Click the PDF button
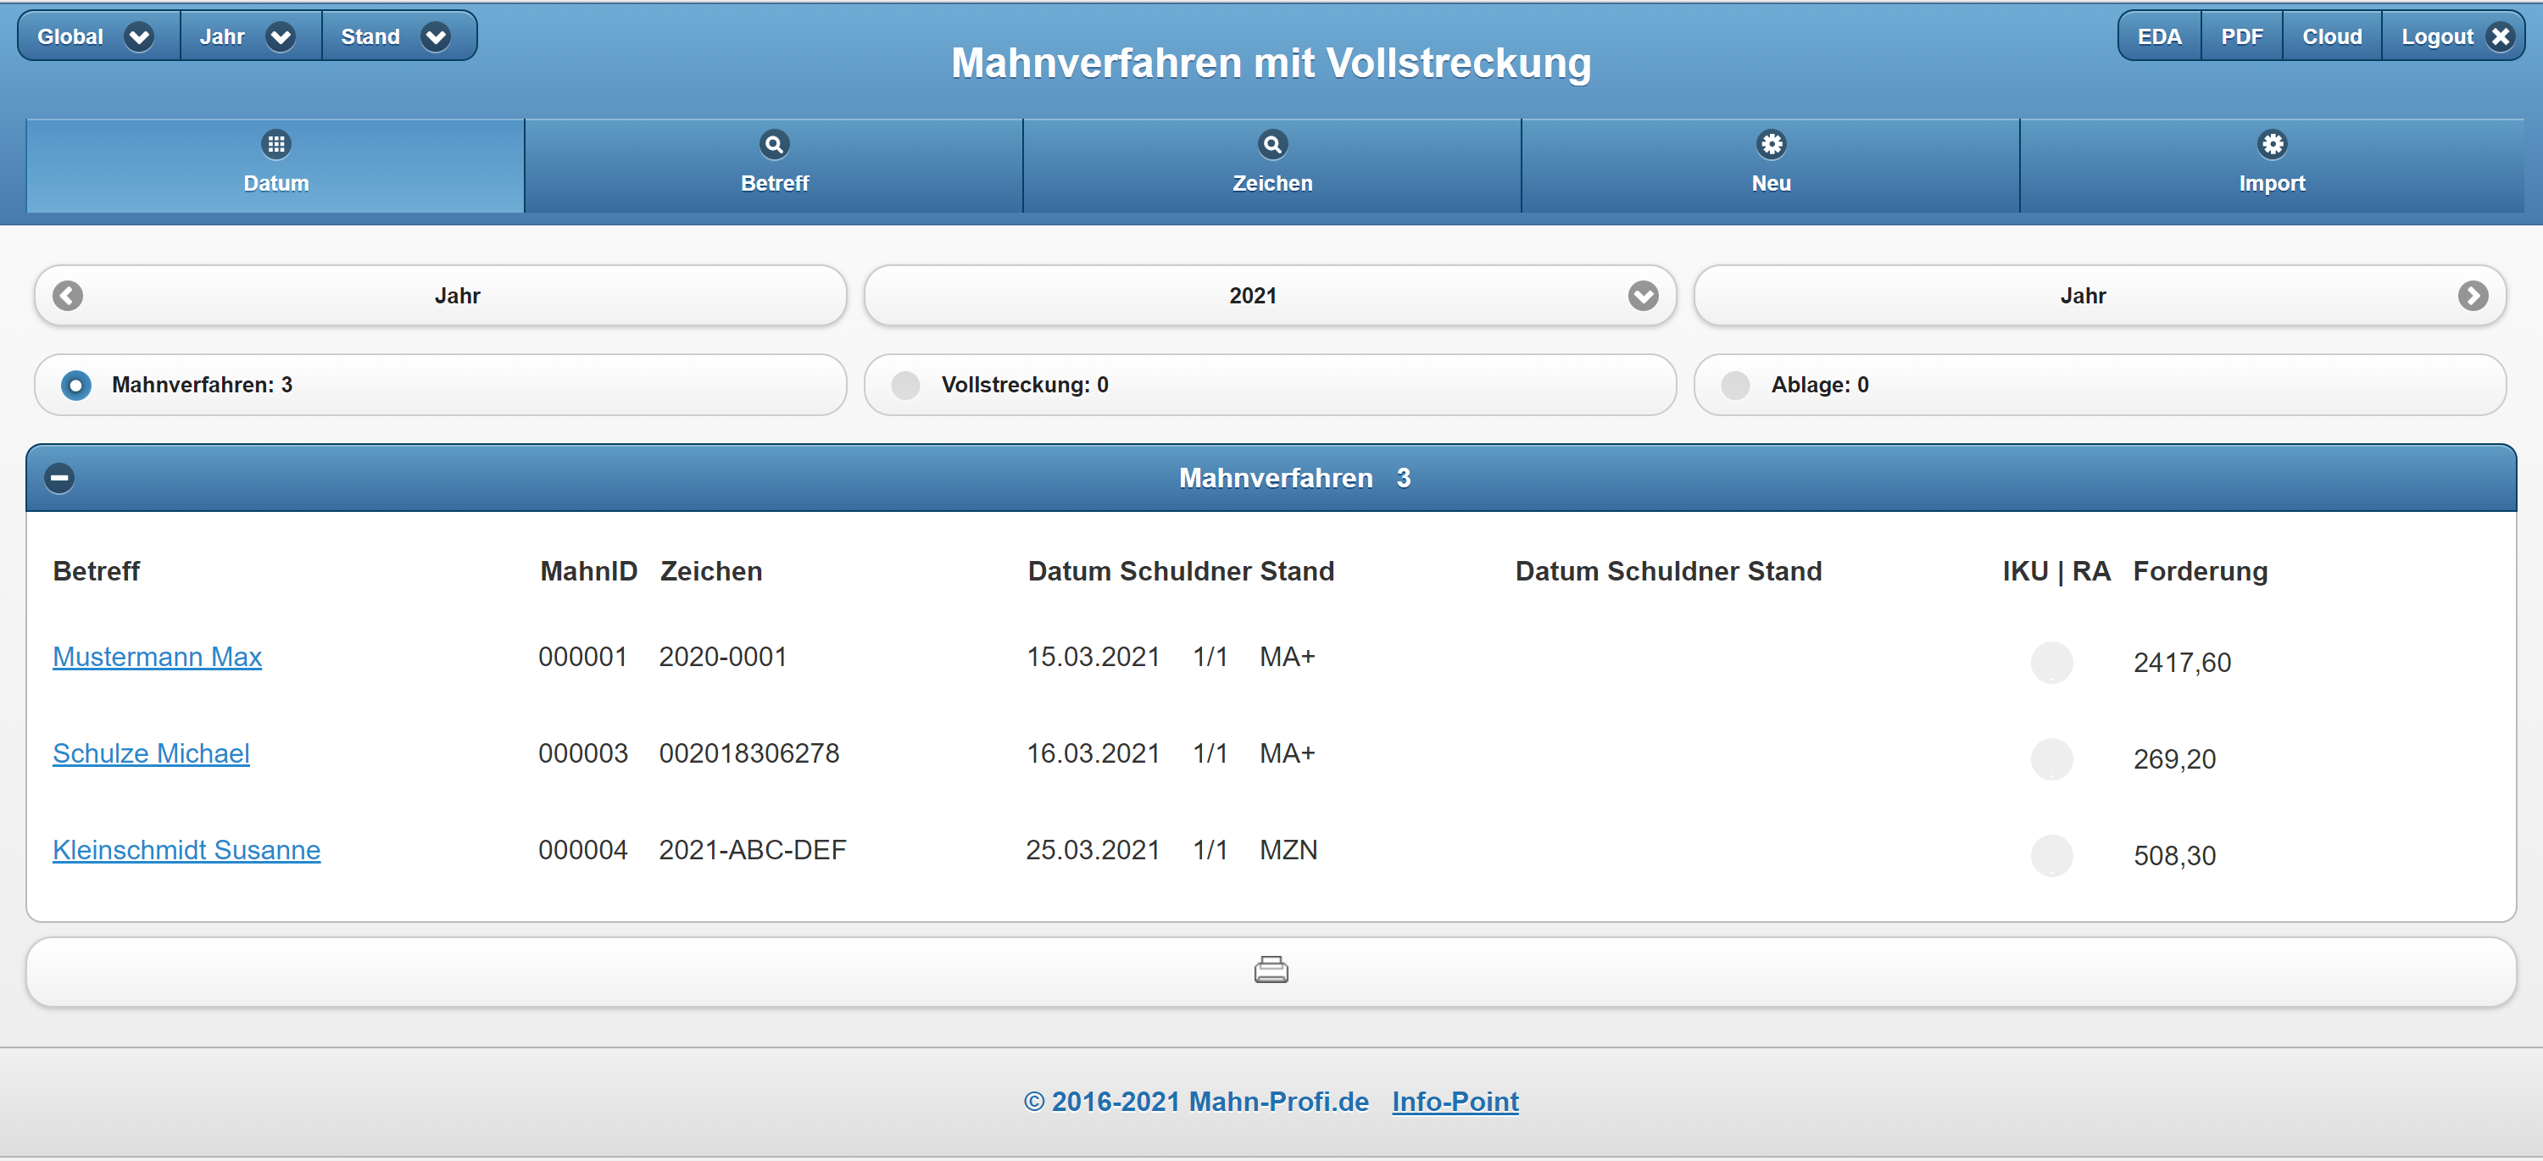This screenshot has width=2543, height=1161. [x=2241, y=36]
